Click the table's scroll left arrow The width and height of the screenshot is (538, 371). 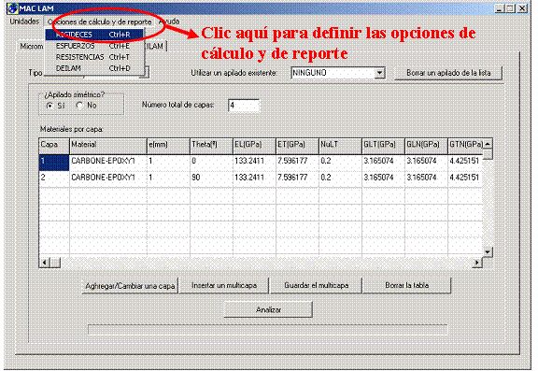point(45,263)
